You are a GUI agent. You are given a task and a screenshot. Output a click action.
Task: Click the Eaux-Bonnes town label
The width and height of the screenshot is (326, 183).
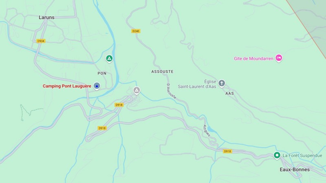click(295, 170)
